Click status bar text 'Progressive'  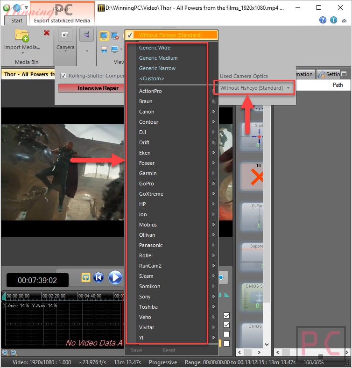pyautogui.click(x=163, y=362)
